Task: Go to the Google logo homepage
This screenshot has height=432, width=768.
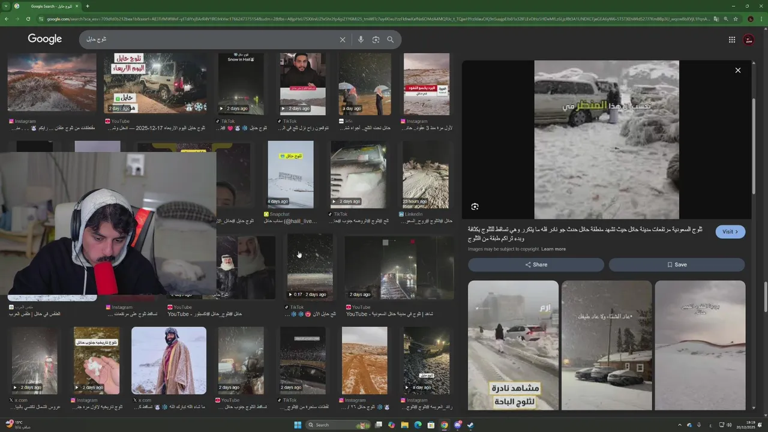Action: coord(45,39)
